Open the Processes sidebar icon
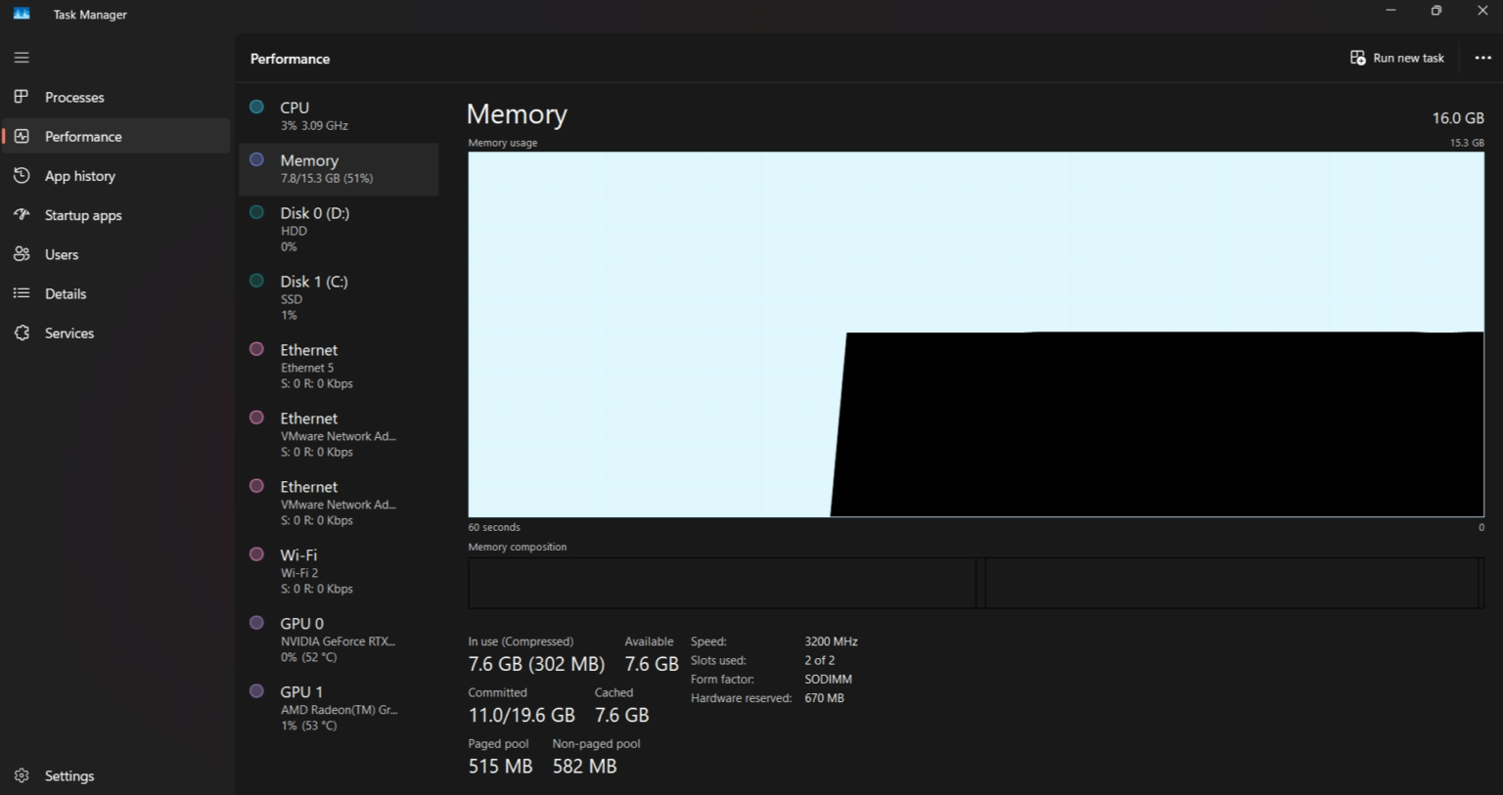 point(22,97)
